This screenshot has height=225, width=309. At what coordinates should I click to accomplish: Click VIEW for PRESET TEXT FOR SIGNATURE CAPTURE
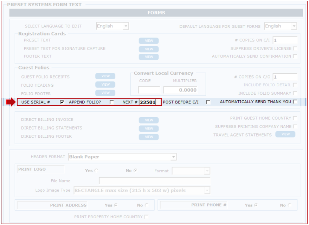[x=149, y=49]
